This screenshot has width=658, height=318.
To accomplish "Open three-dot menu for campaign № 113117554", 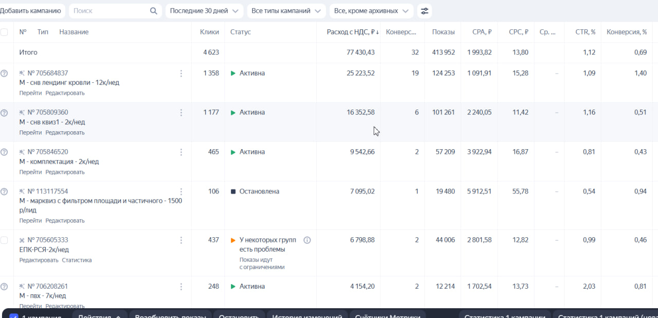I will pos(181,191).
